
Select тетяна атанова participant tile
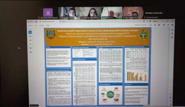[153, 13]
